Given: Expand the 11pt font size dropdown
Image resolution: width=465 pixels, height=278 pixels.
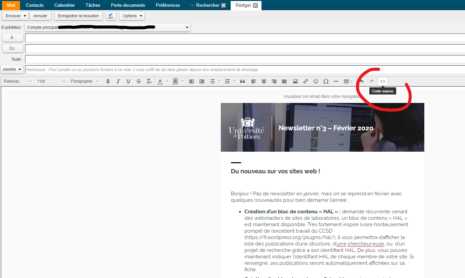Looking at the screenshot, I should point(51,81).
